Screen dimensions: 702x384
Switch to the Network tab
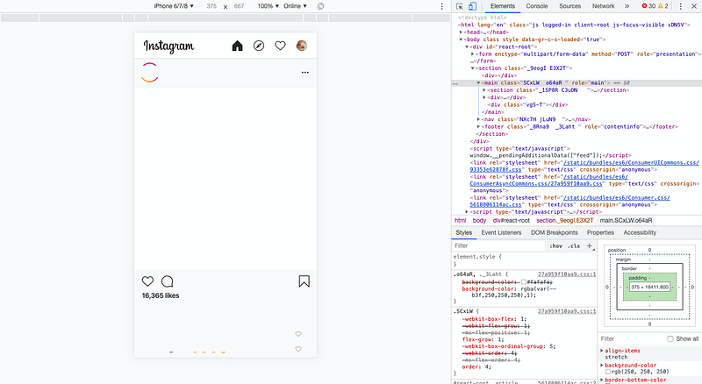(x=604, y=6)
